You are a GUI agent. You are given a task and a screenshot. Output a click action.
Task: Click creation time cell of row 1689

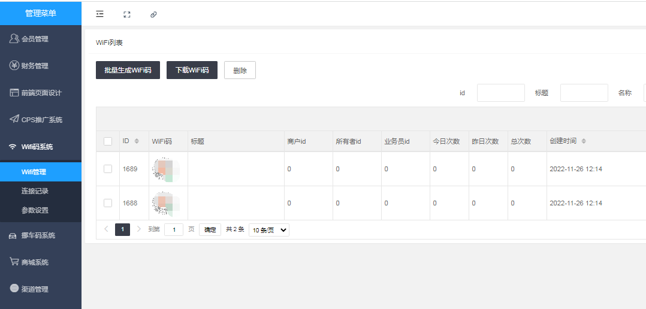pyautogui.click(x=576, y=169)
